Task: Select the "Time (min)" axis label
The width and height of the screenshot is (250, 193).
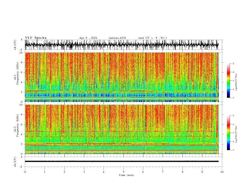Action: (x=126, y=175)
